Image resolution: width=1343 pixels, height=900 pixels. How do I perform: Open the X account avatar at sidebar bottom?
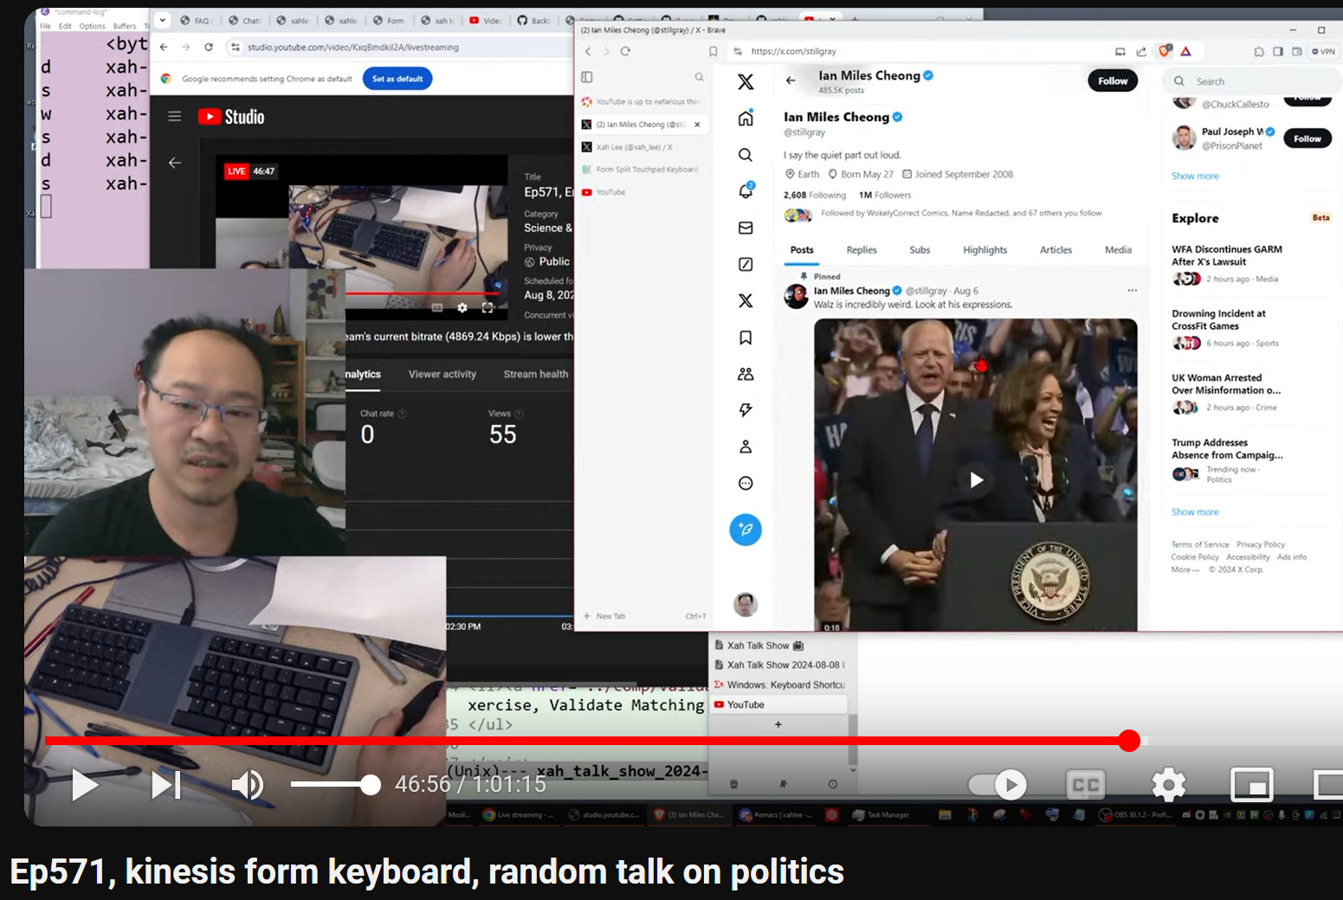click(x=746, y=604)
